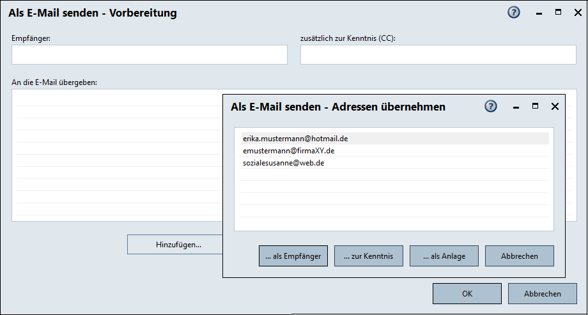Image resolution: width=588 pixels, height=315 pixels.
Task: Close the Vorbereitung main window
Action: 575,13
